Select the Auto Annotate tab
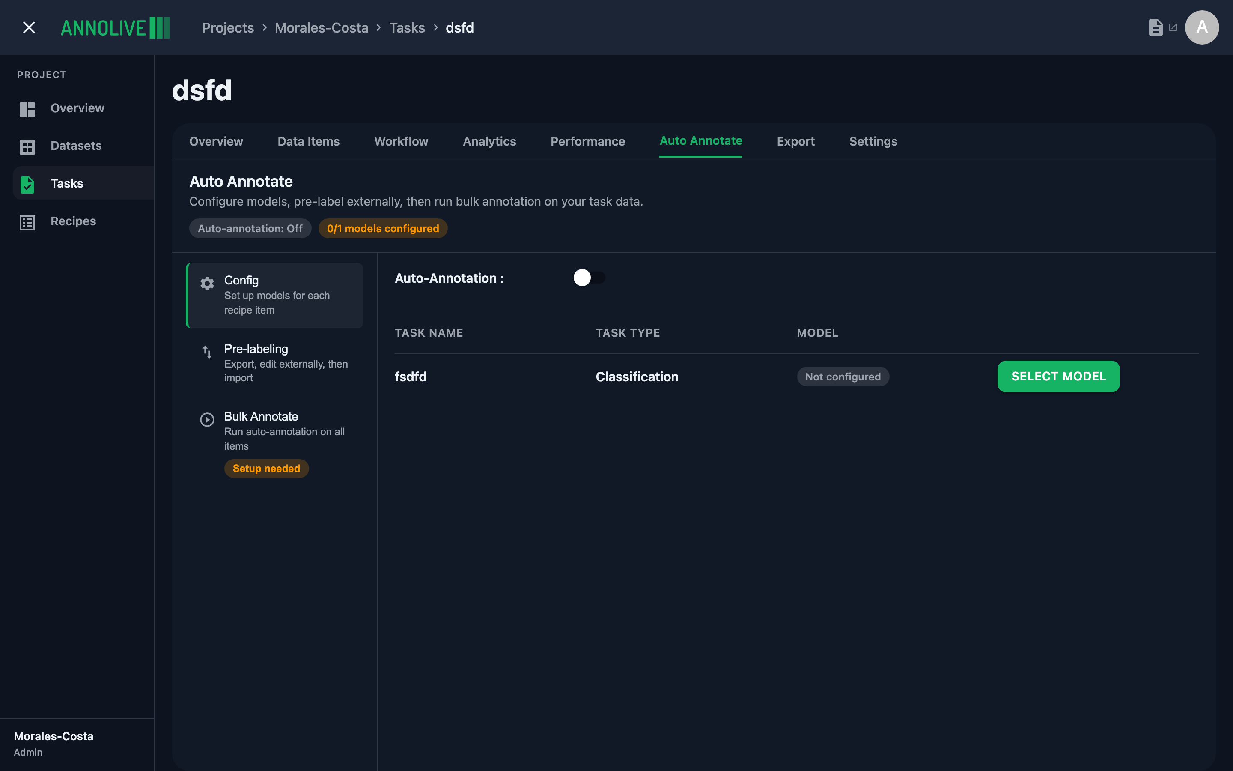 [700, 141]
